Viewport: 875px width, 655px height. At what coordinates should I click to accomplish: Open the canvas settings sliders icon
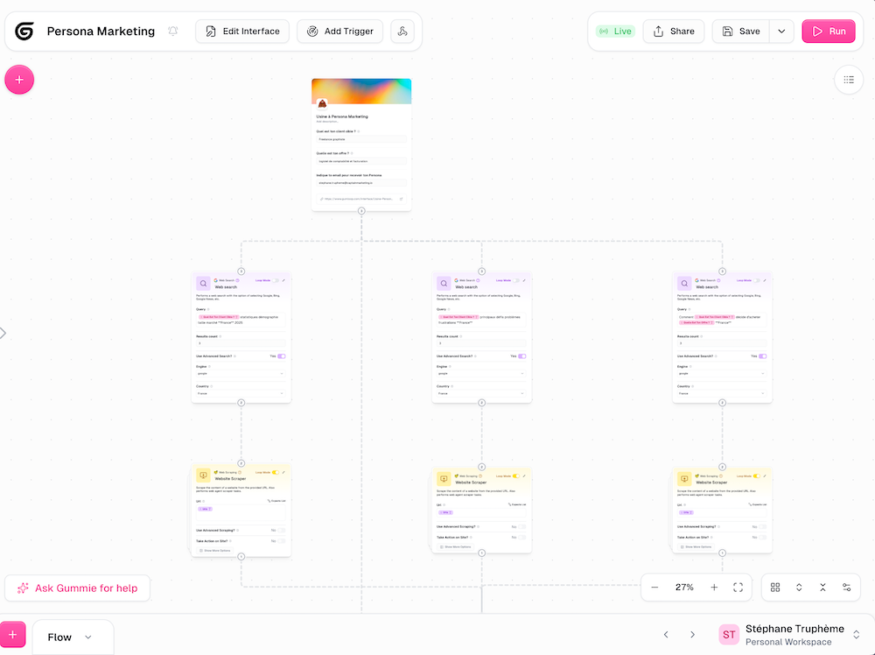pyautogui.click(x=846, y=588)
